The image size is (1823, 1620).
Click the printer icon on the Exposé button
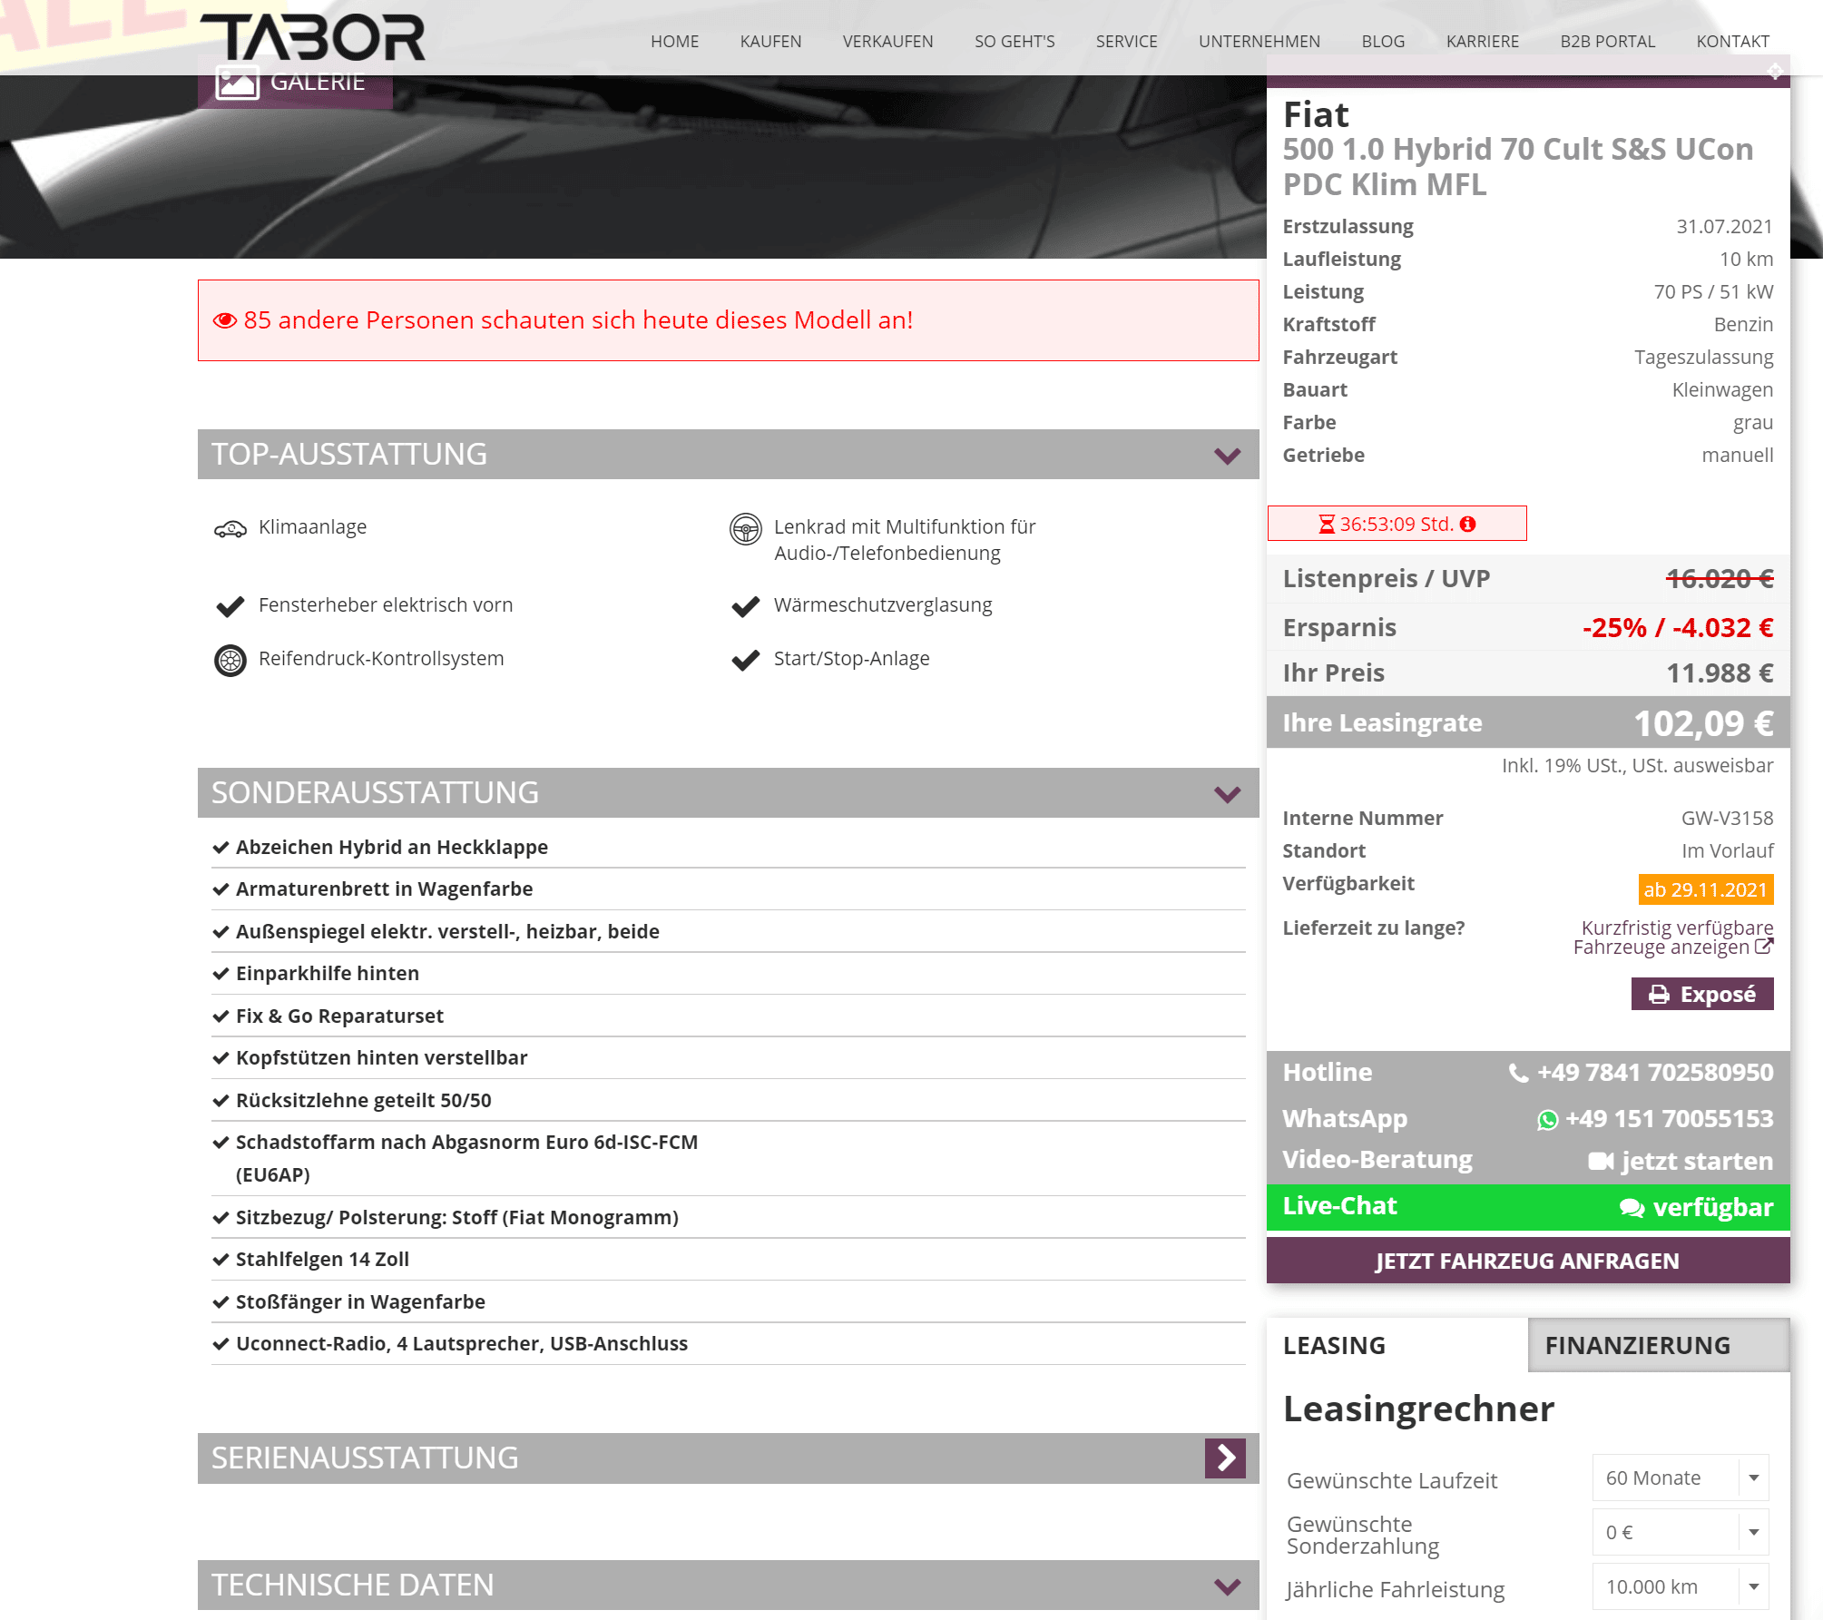click(x=1659, y=995)
